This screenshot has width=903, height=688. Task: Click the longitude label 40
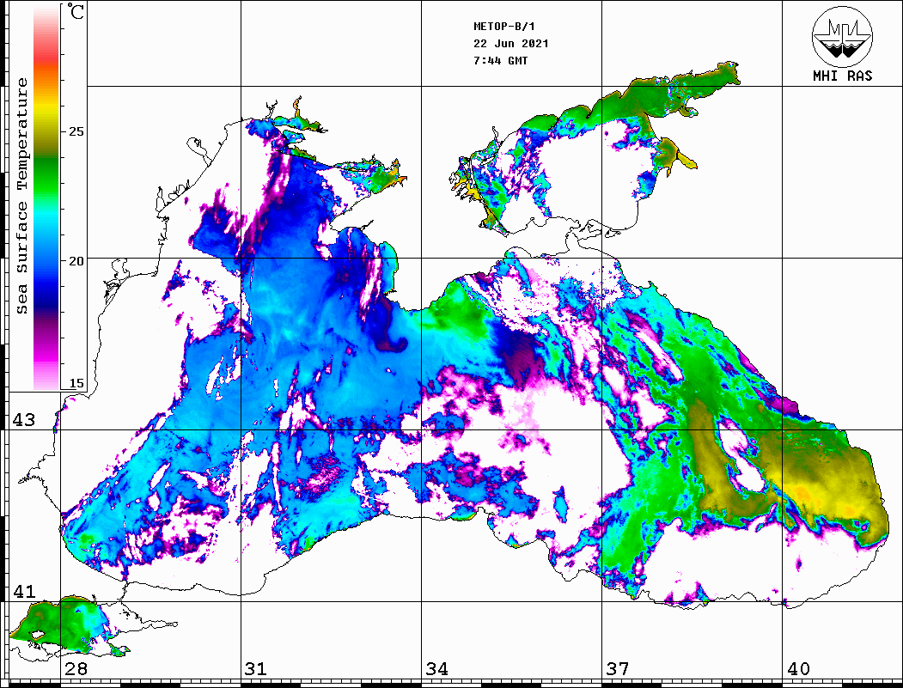pyautogui.click(x=798, y=669)
